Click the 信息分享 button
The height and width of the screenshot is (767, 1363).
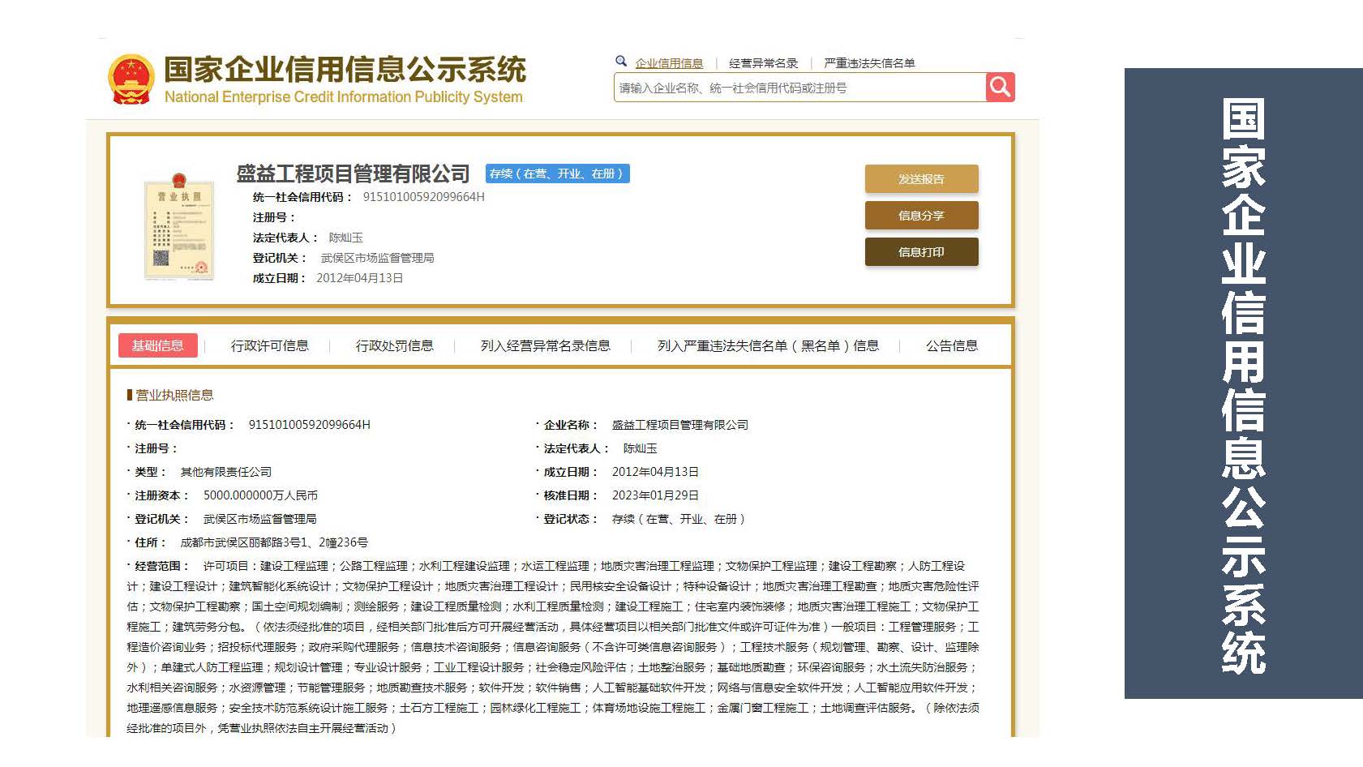pyautogui.click(x=921, y=216)
